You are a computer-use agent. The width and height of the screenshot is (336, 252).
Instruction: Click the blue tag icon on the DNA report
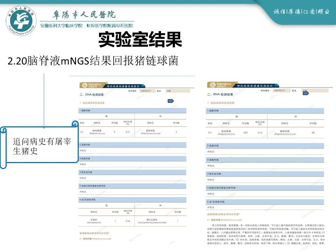point(170,101)
